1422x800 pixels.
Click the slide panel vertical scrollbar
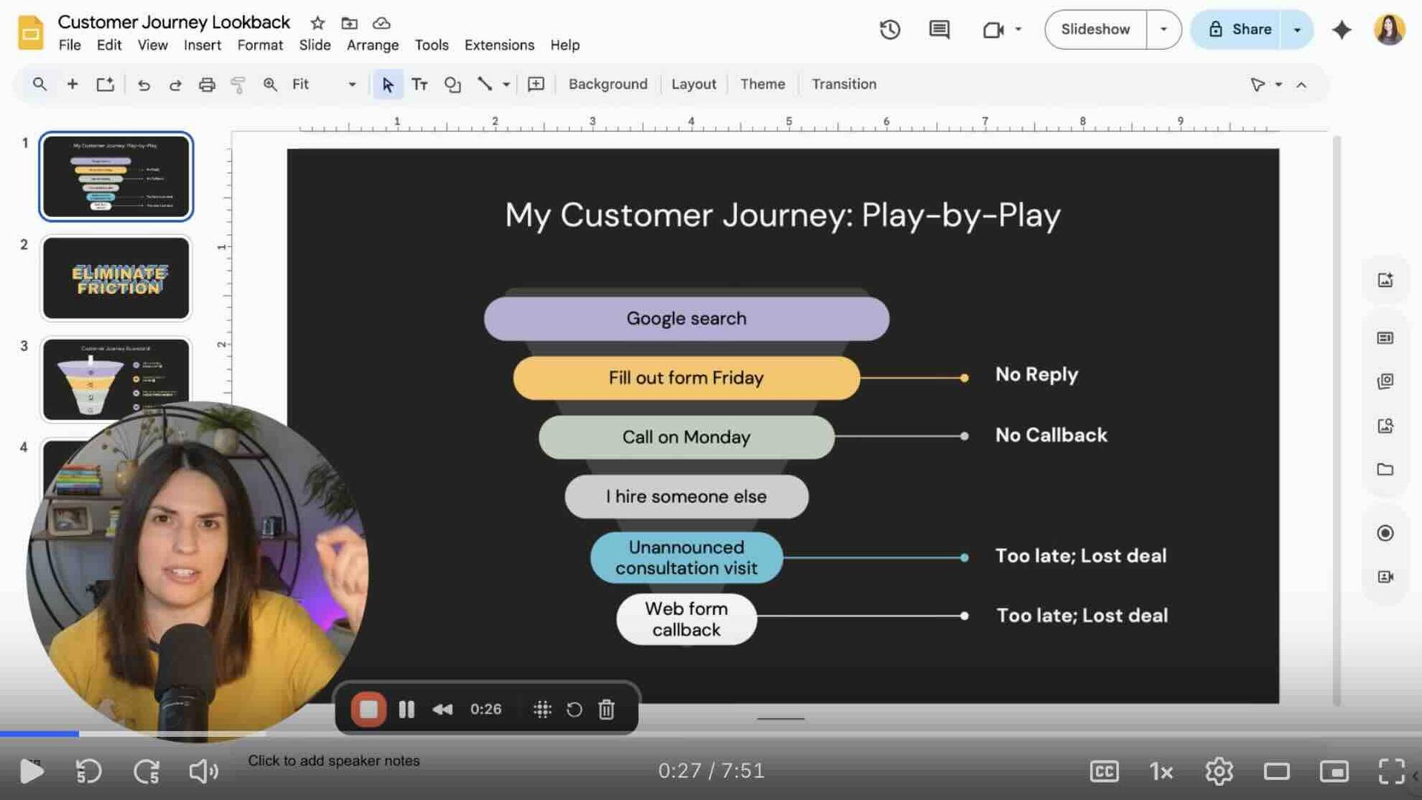pos(1337,420)
